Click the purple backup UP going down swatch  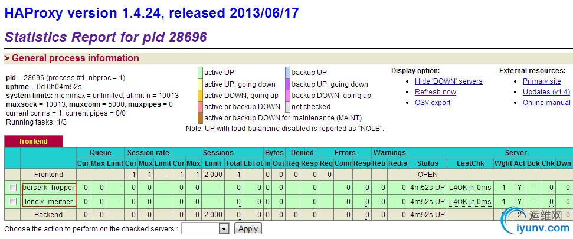point(287,84)
